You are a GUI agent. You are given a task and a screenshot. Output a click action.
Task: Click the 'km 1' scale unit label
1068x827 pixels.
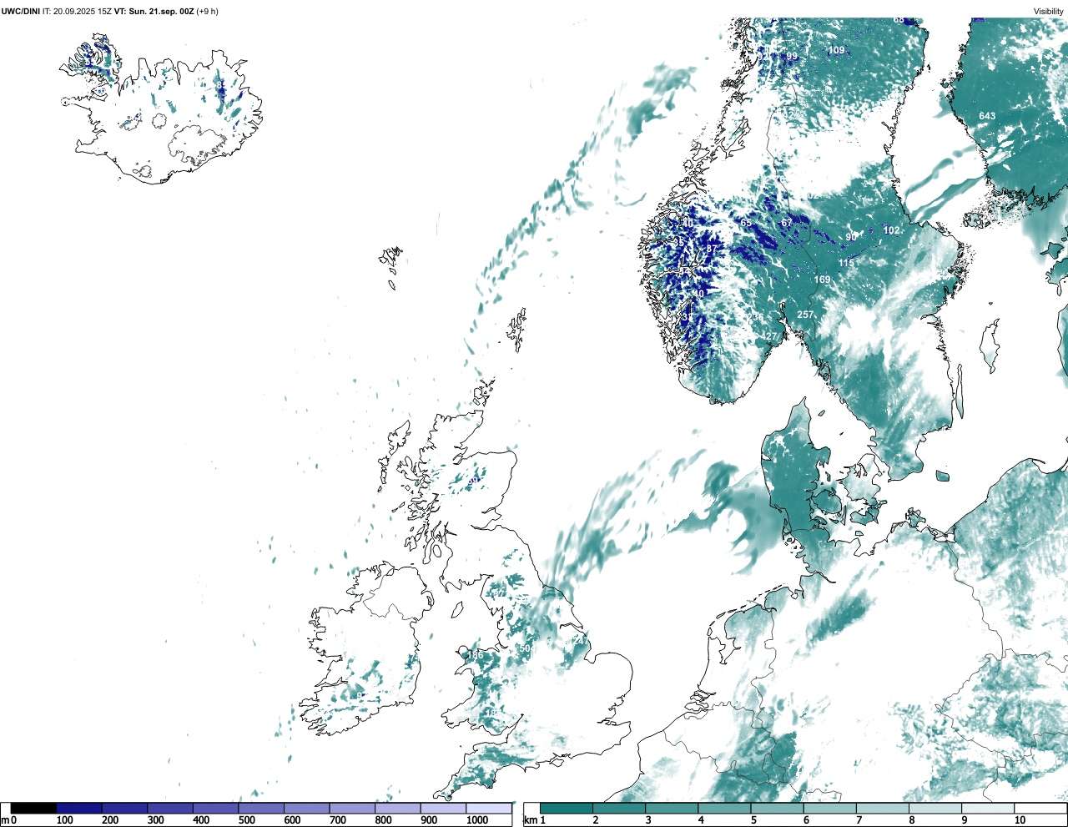[536, 820]
